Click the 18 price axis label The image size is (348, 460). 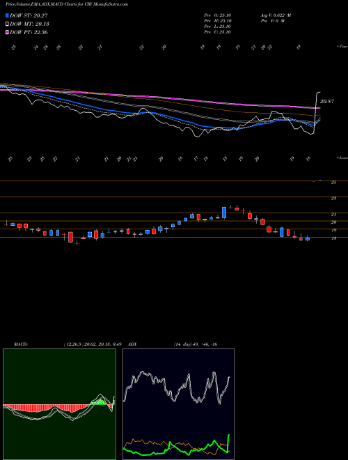(333, 238)
